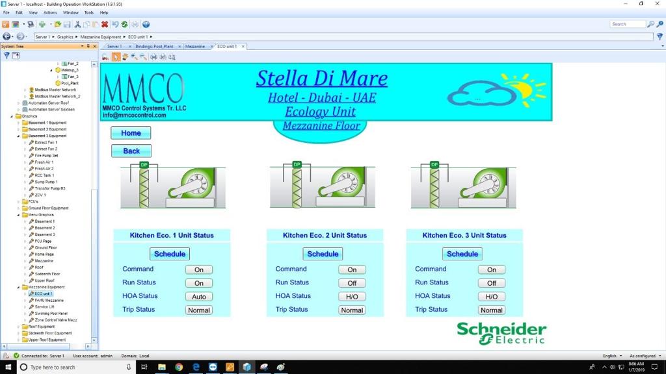Click the zoom out magnifier tool

[x=143, y=57]
